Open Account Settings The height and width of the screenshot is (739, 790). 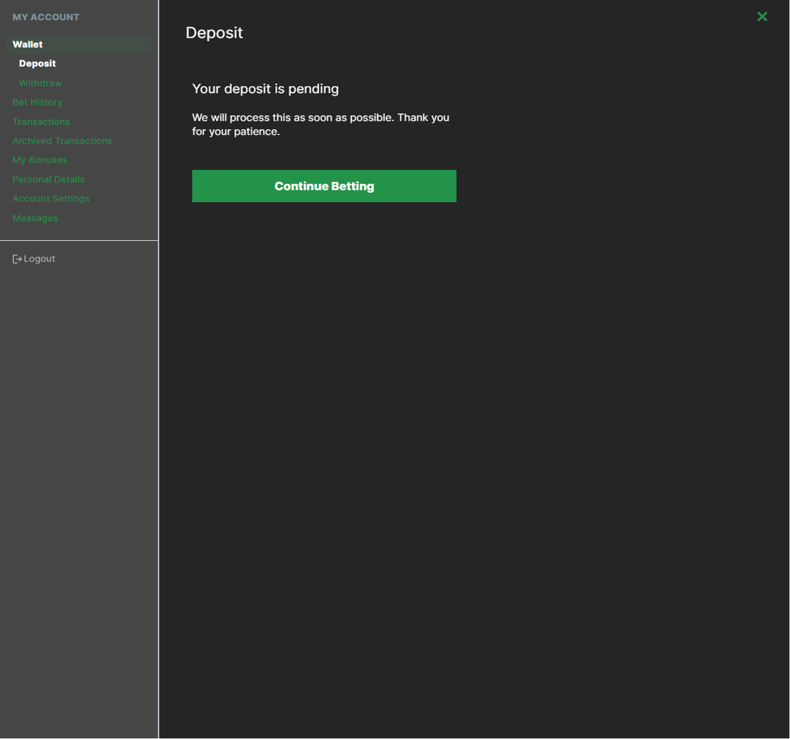tap(51, 199)
